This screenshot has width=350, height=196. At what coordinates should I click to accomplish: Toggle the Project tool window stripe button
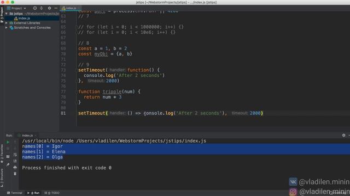[2, 15]
